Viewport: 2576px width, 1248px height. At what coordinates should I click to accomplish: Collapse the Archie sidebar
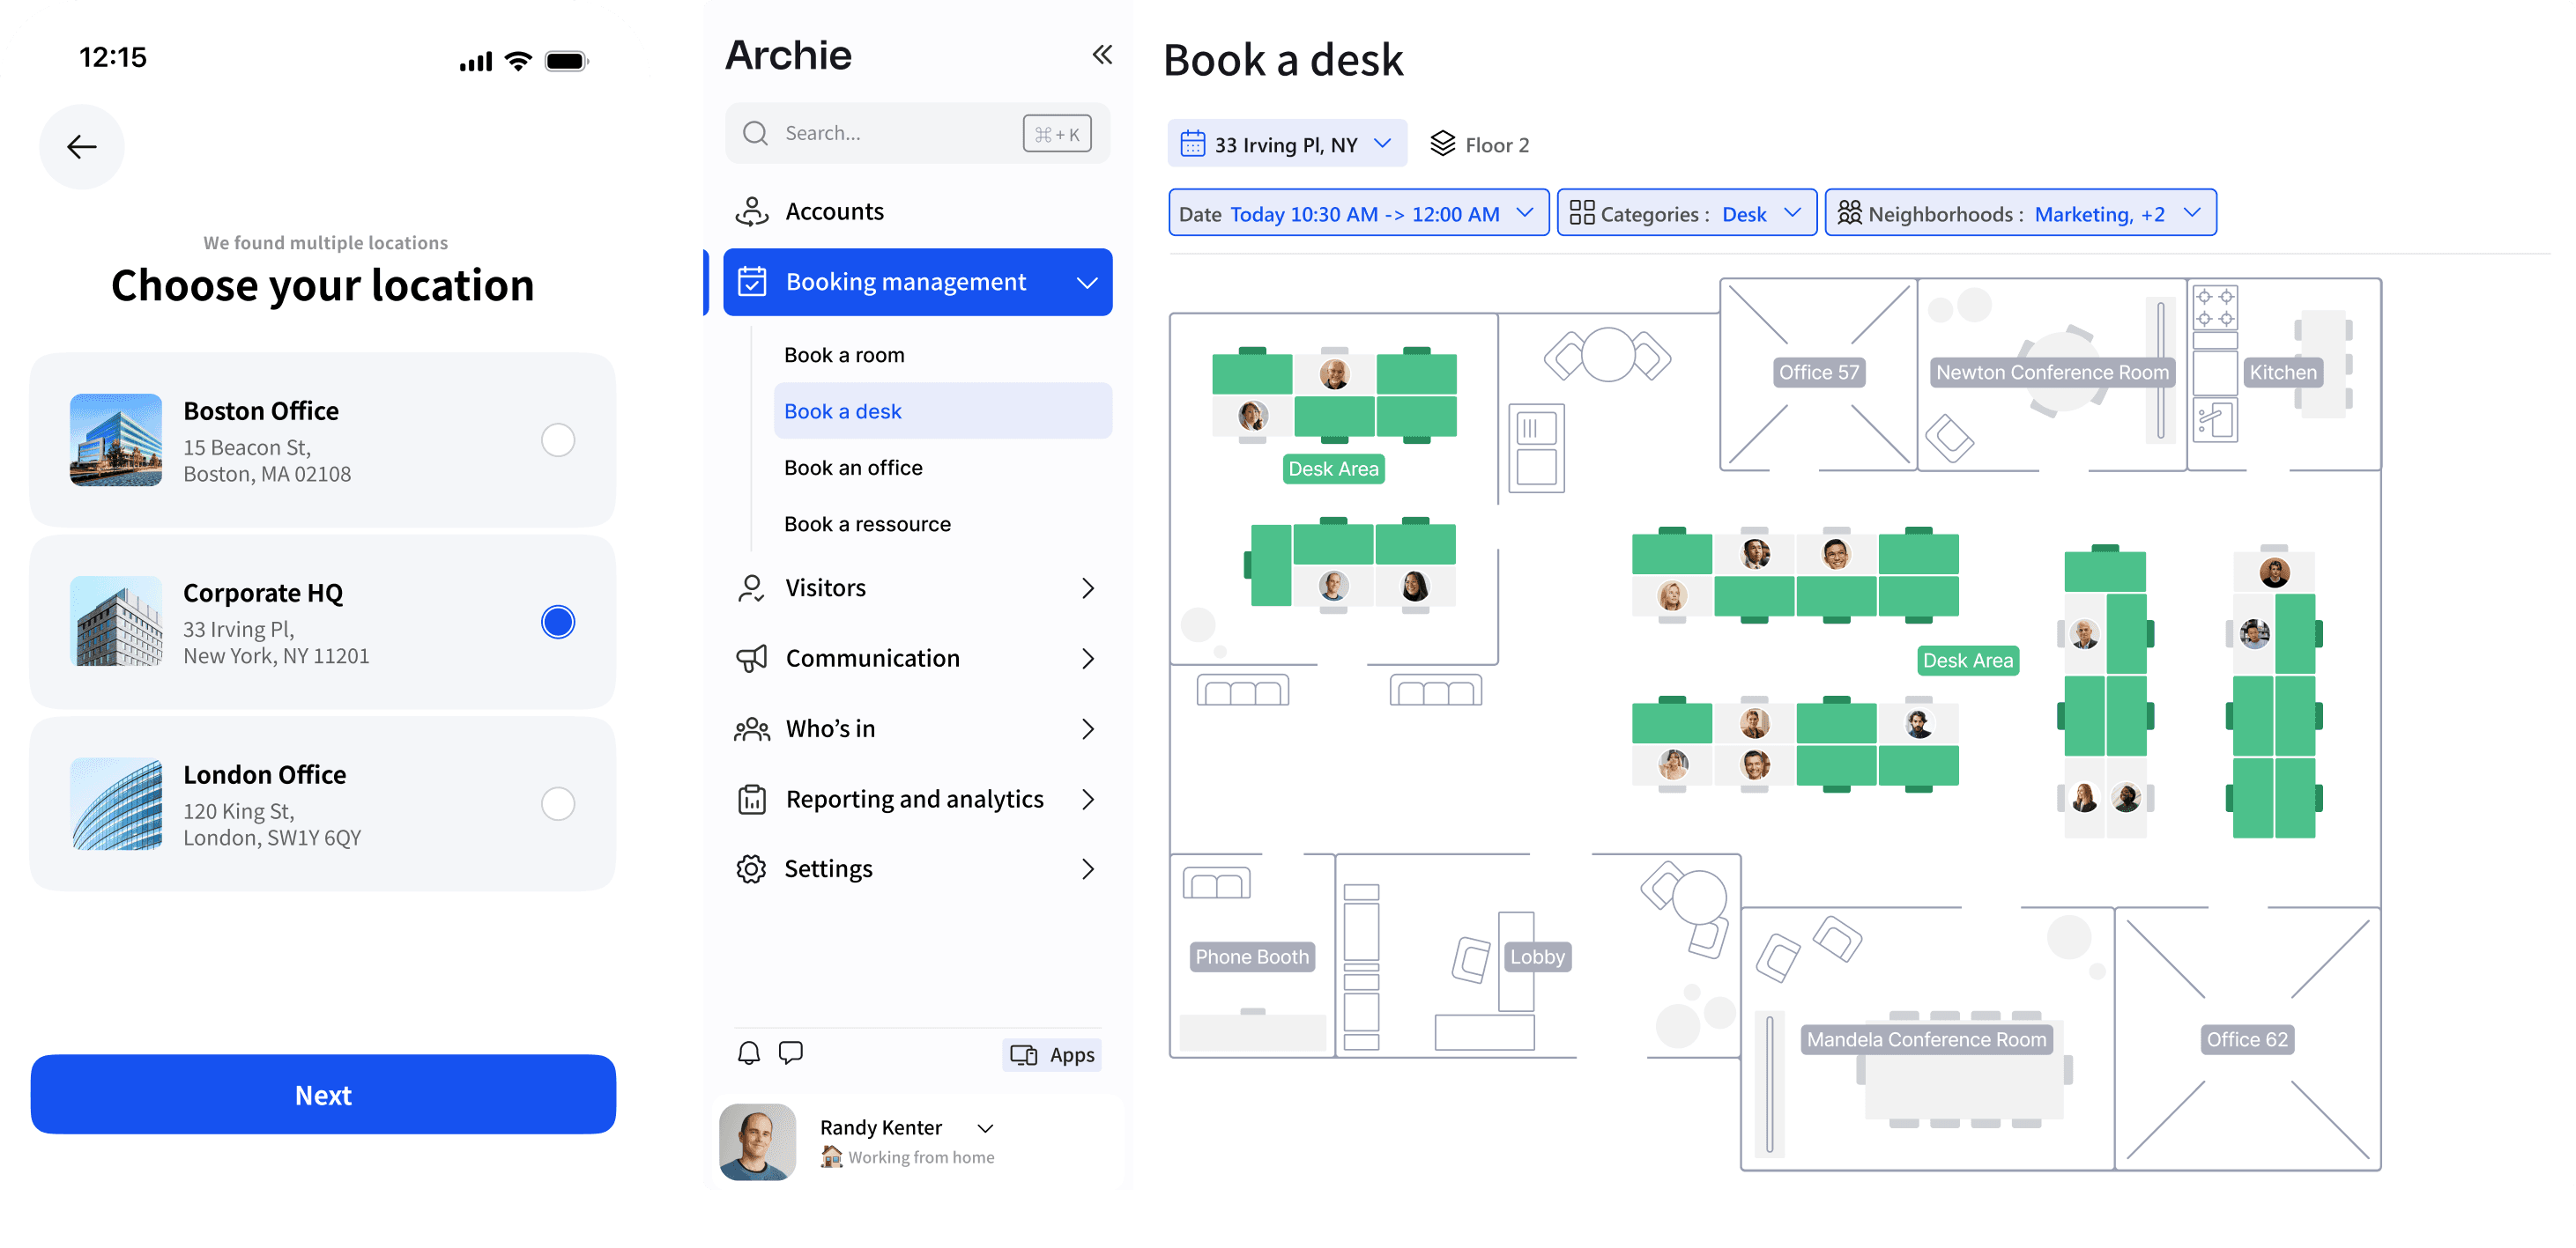coord(1103,55)
